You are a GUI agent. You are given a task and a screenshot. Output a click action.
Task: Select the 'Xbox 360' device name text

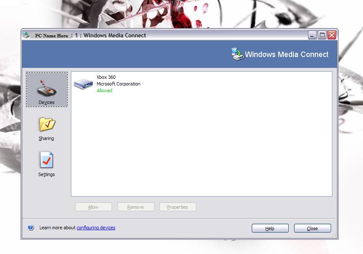pyautogui.click(x=106, y=77)
